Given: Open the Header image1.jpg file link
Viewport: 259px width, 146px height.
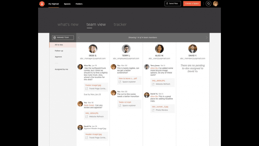Looking at the screenshot, I should (x=93, y=134).
